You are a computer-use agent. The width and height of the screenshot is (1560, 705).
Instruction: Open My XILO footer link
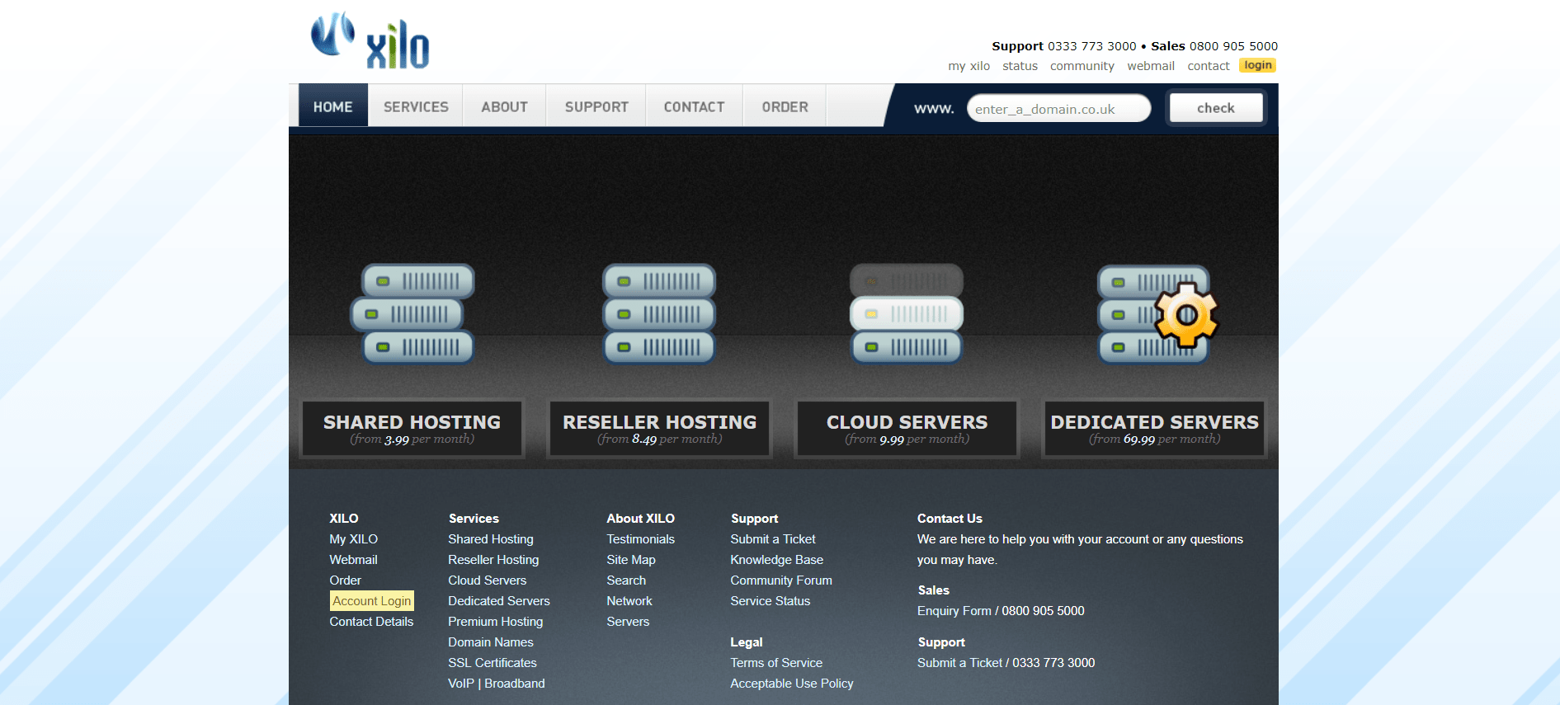coord(353,539)
